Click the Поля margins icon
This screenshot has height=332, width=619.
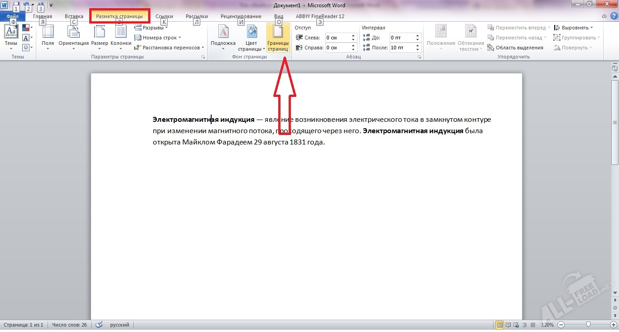coord(48,33)
